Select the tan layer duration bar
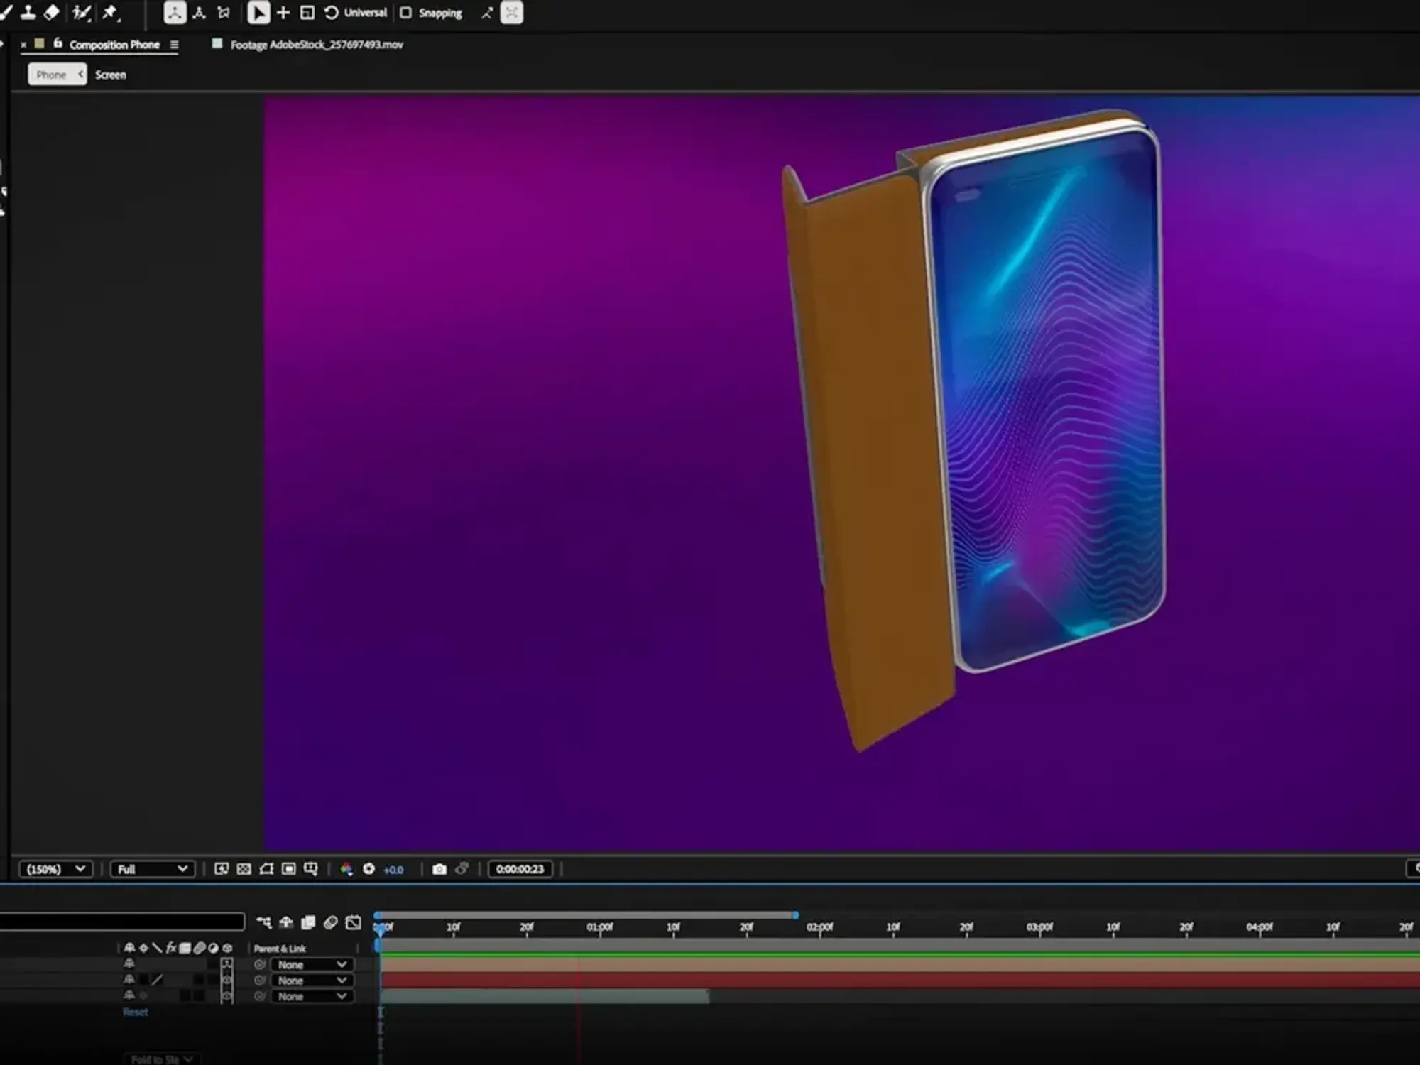1420x1065 pixels. (900, 965)
